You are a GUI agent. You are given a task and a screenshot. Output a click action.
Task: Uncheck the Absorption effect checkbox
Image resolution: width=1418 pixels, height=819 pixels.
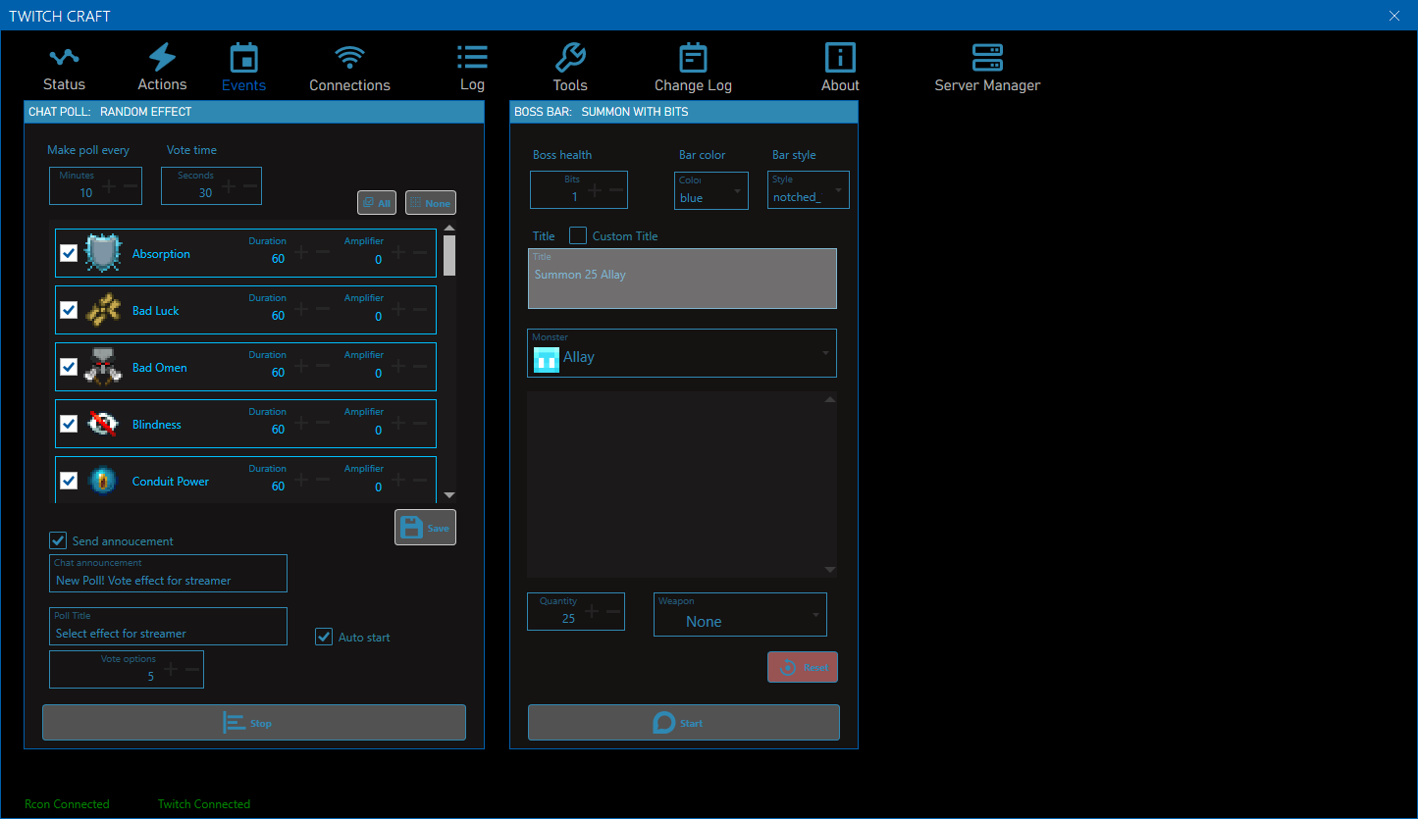[x=69, y=254]
